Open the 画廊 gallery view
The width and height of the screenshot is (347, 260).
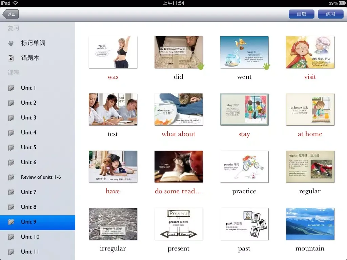301,14
